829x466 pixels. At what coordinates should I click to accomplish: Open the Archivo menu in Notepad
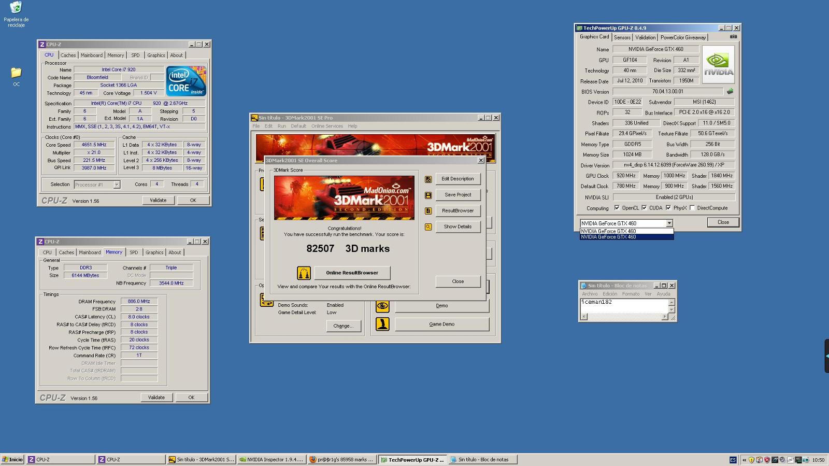pyautogui.click(x=590, y=294)
